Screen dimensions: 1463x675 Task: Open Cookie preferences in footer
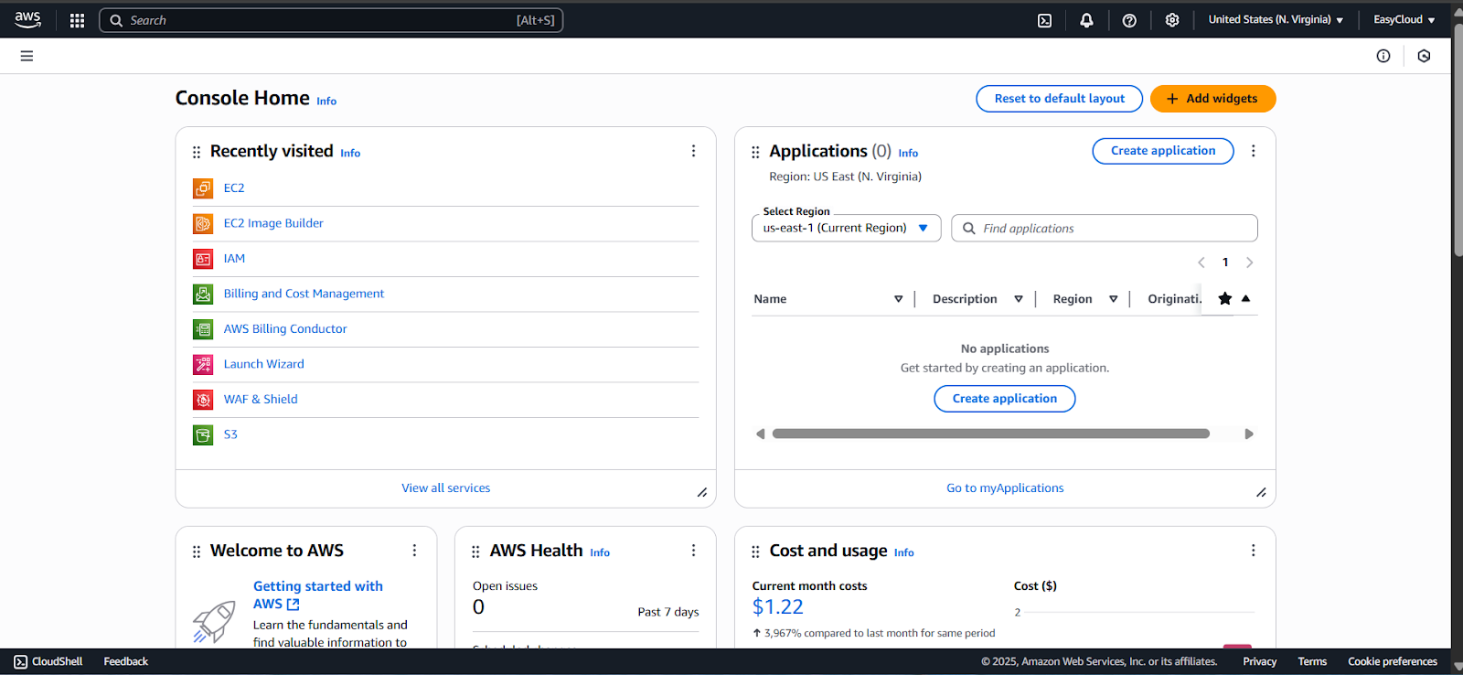(1393, 661)
